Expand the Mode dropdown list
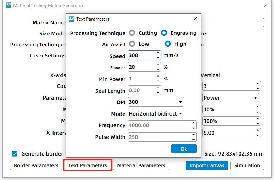Image resolution: width=274 pixels, height=180 pixels. 156,114
